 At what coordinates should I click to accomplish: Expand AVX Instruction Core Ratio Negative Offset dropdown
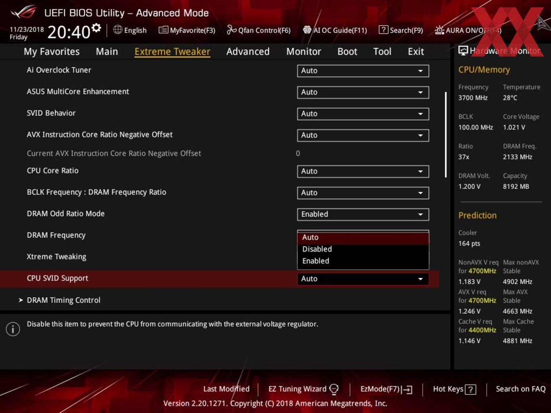pos(363,135)
